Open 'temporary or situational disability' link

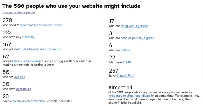(131, 96)
